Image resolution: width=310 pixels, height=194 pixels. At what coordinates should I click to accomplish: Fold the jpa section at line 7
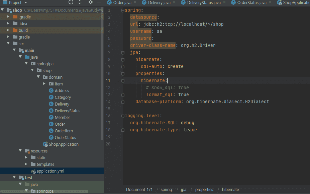(x=123, y=53)
